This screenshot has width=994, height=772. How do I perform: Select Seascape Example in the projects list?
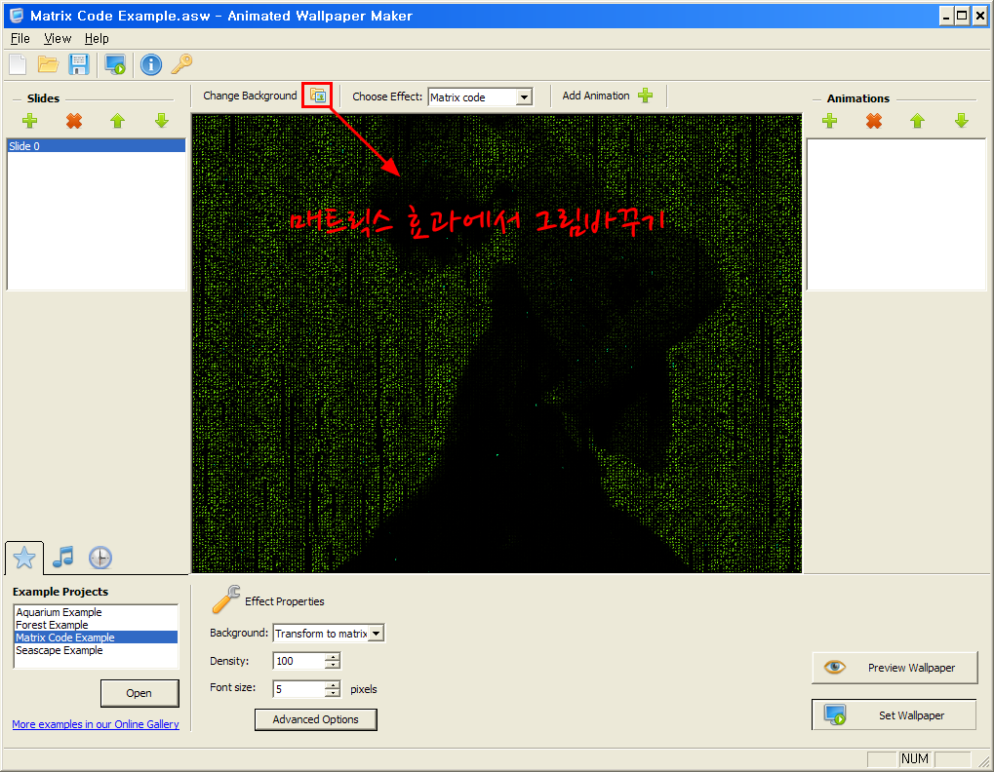(96, 650)
